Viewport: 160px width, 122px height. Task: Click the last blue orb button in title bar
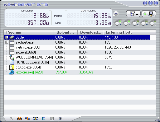tap(156, 3)
